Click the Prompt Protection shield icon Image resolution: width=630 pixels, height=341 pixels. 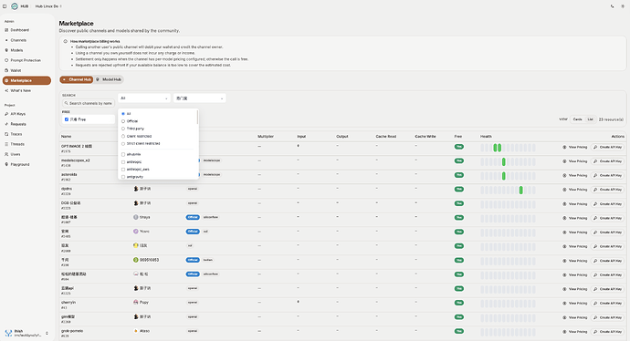pyautogui.click(x=6, y=60)
